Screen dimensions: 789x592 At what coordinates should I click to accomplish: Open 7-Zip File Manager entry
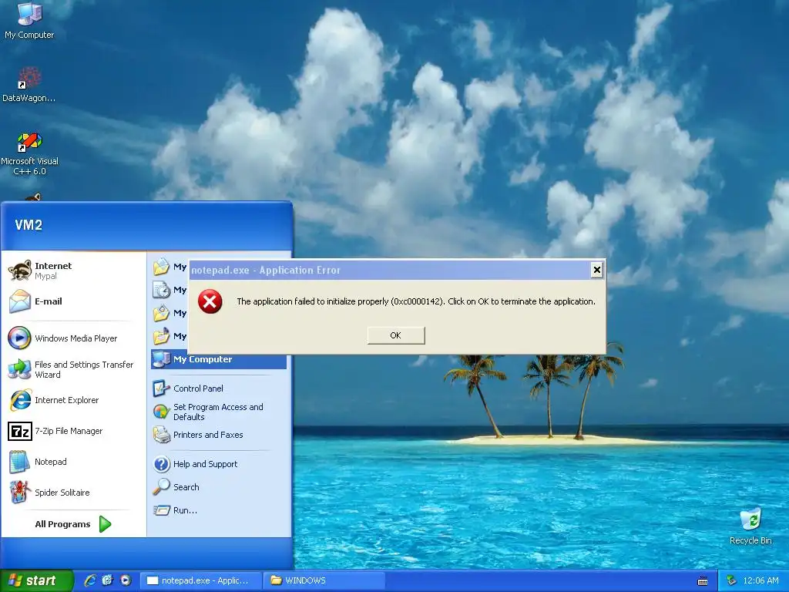(x=73, y=431)
